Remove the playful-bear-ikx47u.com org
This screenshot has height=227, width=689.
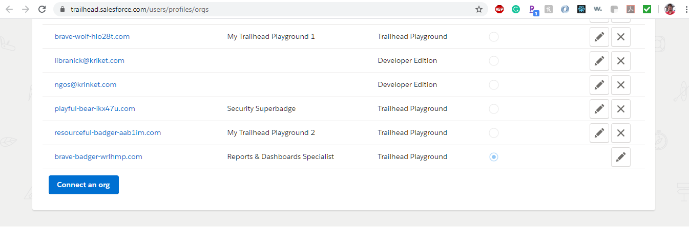click(x=620, y=109)
